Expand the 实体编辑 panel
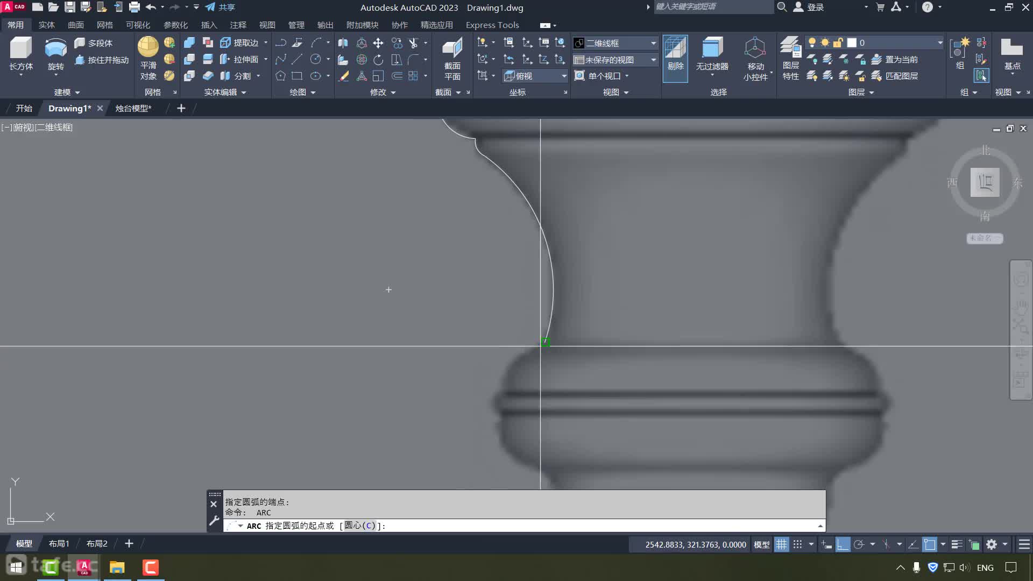Screen dimensions: 1033x581 pyautogui.click(x=225, y=92)
